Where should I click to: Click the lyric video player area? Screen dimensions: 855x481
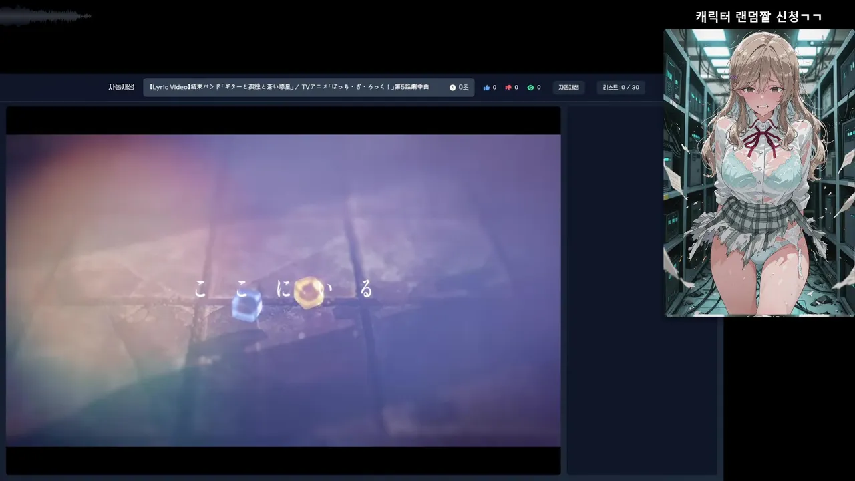tap(283, 291)
